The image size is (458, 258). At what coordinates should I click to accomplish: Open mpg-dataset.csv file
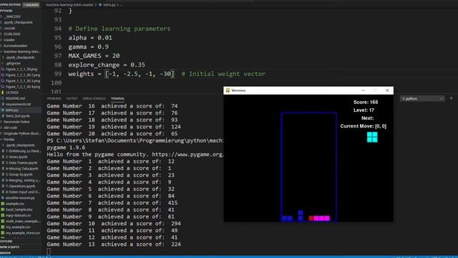[18, 215]
